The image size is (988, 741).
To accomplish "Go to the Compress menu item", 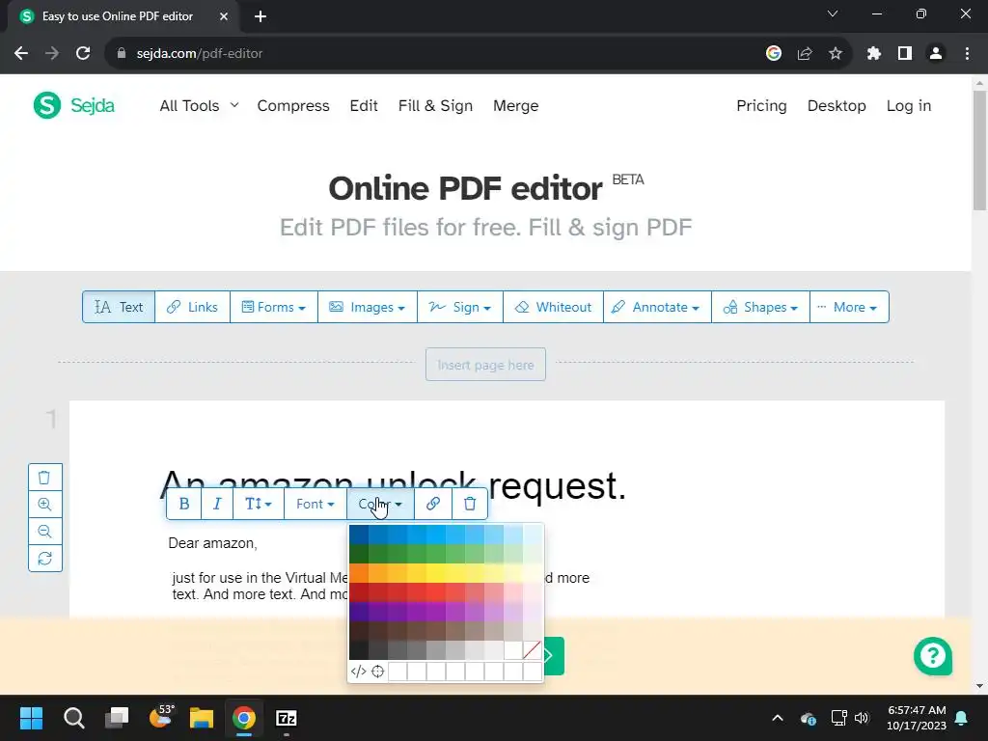I will 293,106.
